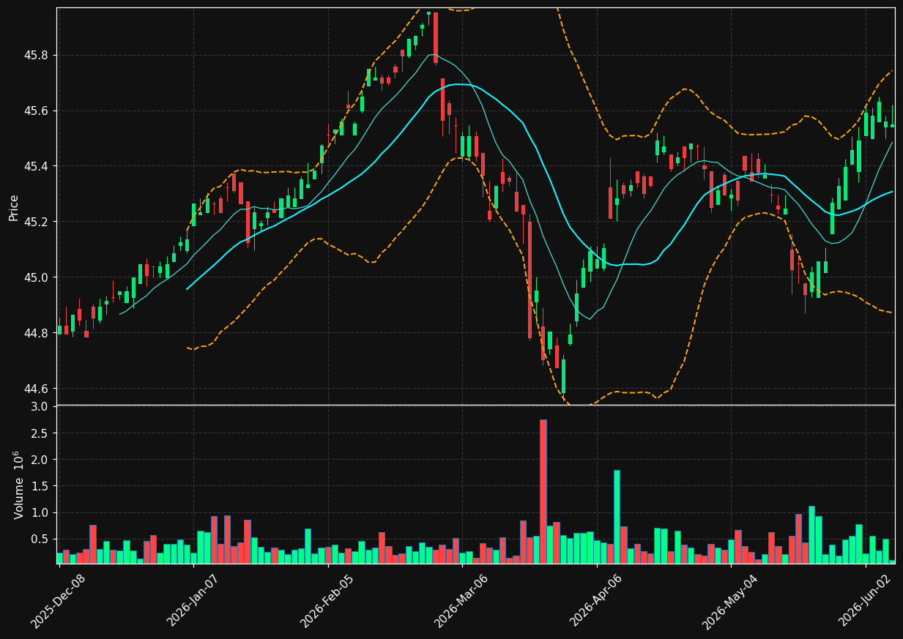Click the 0.5 volume axis label
The image size is (903, 639).
(x=41, y=539)
